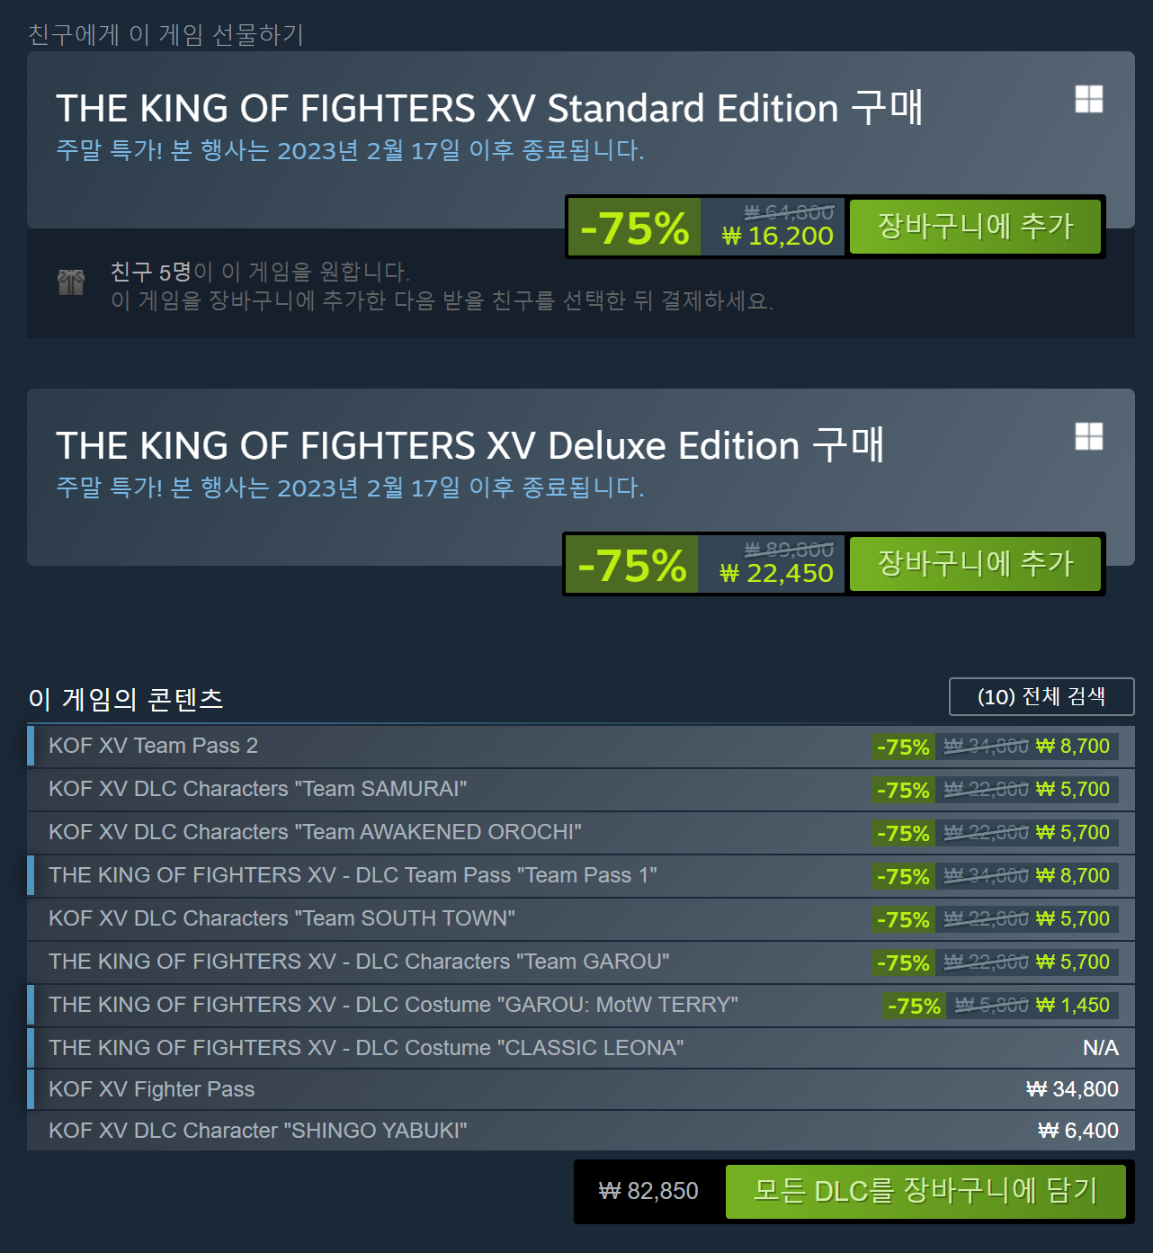Add all DLC to cart
The width and height of the screenshot is (1153, 1253).
(x=925, y=1191)
